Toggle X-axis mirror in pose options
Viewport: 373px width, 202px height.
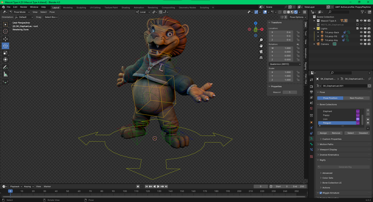coord(286,17)
